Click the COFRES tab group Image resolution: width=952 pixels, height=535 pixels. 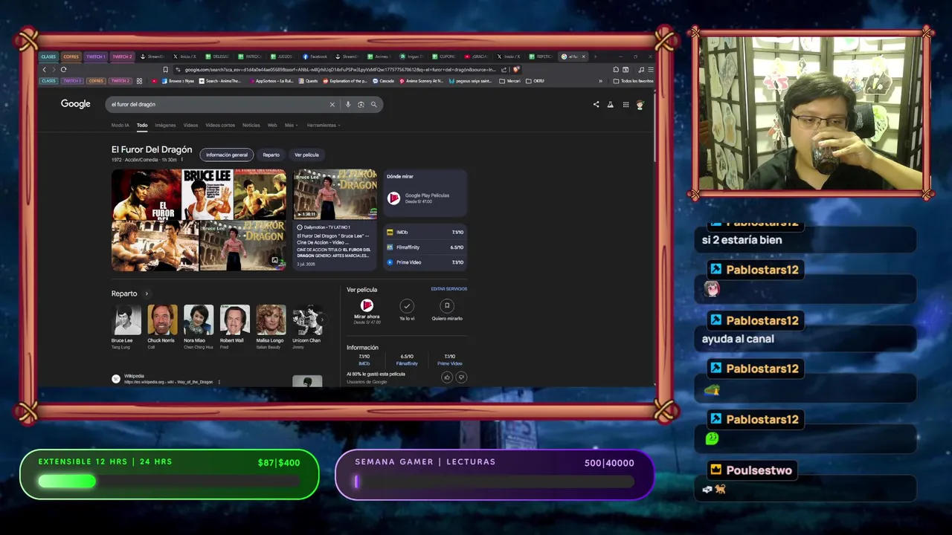pos(71,56)
